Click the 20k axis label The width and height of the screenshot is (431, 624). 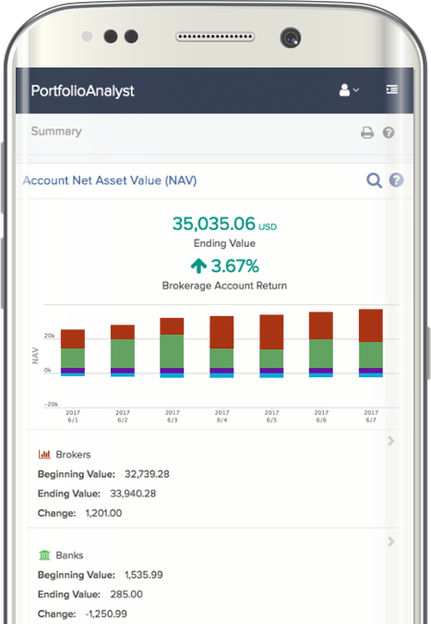pos(49,336)
